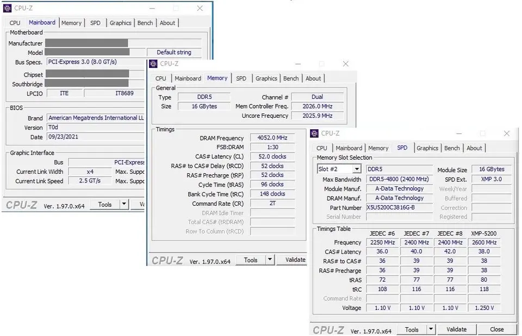522x336 pixels.
Task: Click the Close button in the SPD window
Action: click(x=496, y=329)
